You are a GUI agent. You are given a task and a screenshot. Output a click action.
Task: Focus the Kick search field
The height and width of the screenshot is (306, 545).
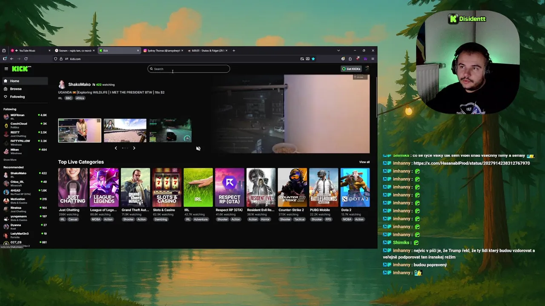(189, 69)
